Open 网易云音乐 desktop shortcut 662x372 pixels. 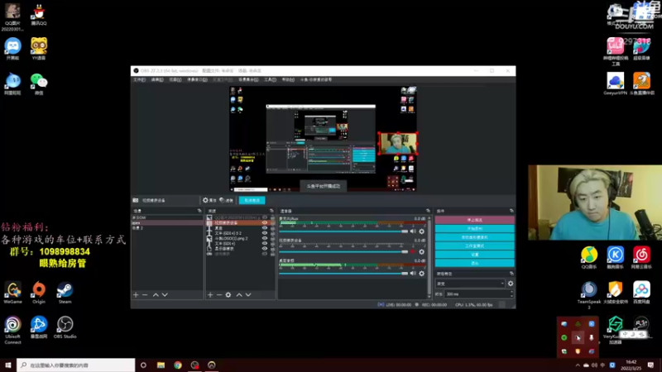coord(641,258)
